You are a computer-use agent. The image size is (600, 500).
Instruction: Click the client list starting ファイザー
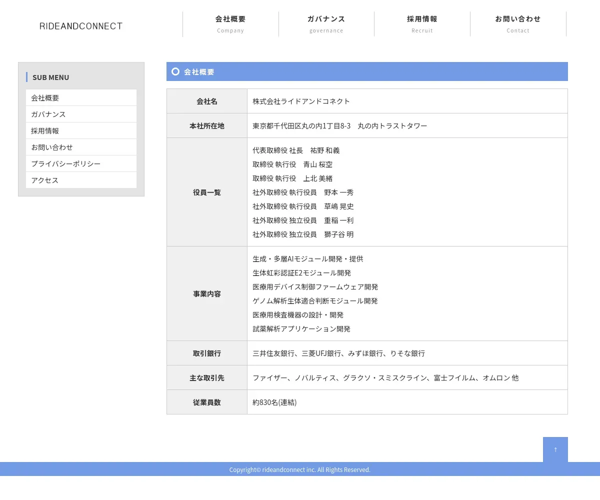click(x=385, y=377)
